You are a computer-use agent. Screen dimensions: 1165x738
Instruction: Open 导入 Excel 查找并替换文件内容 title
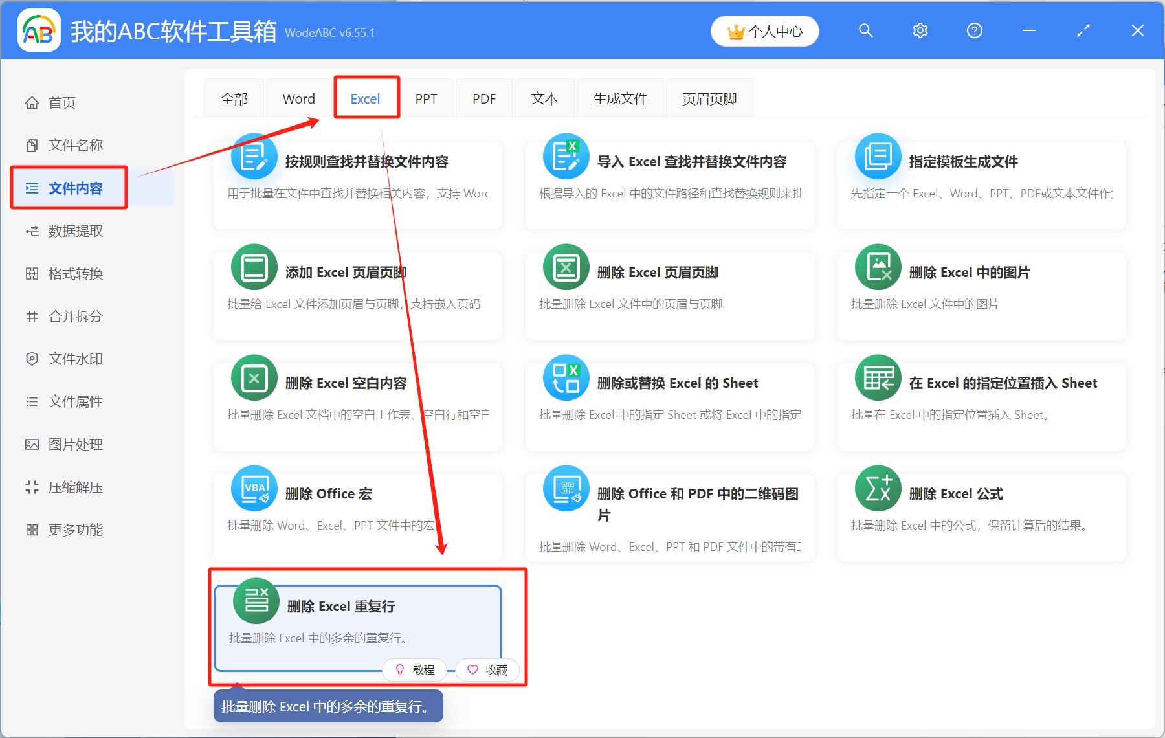(x=692, y=162)
